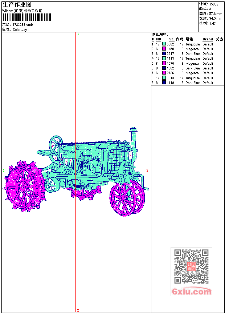Image resolution: width=225 pixels, height=313 pixels.
Task: Click the red 2 marker ending the horizontal line
Action: click(x=147, y=170)
